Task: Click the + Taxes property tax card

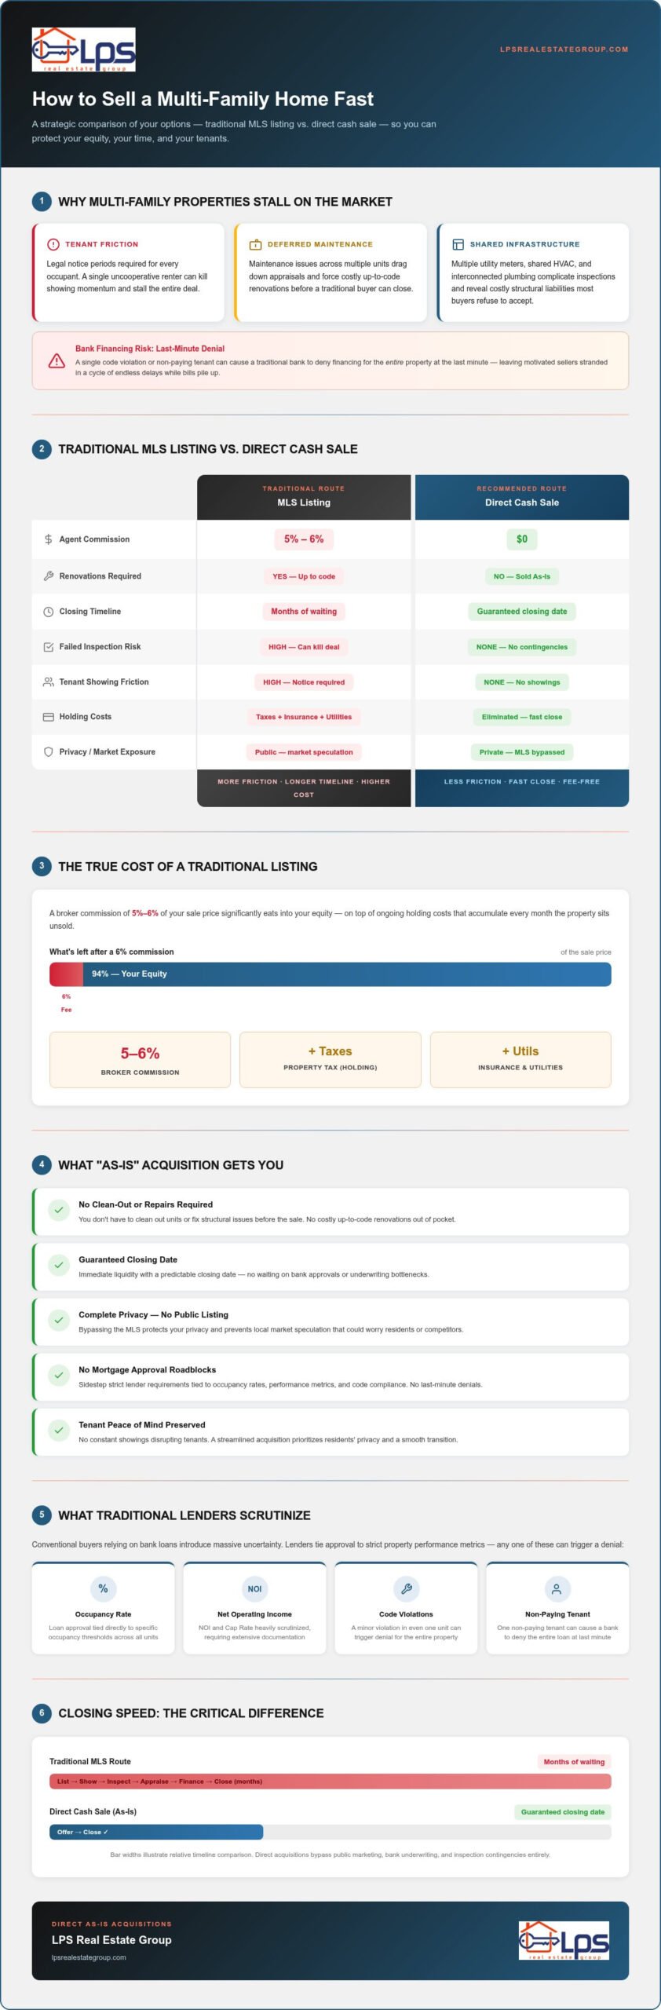Action: tap(330, 1060)
